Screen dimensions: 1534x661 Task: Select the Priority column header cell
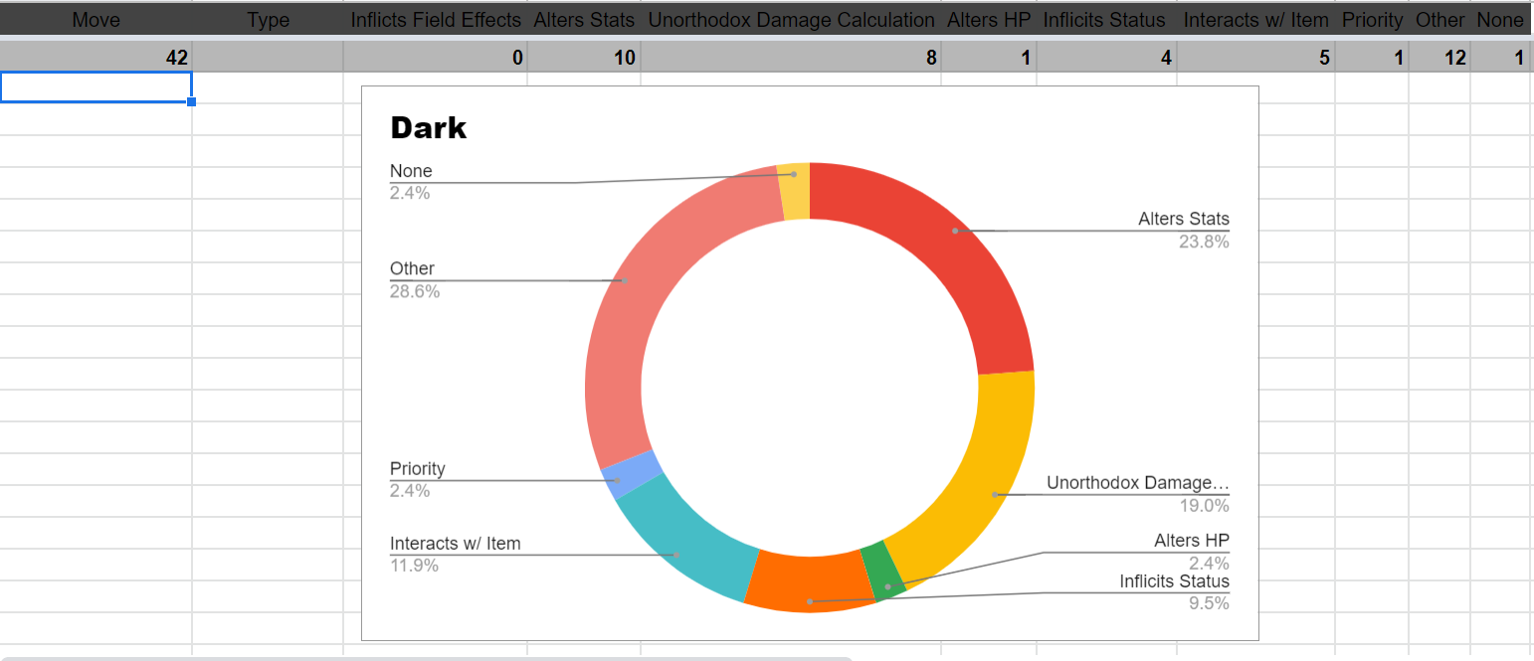1372,20
